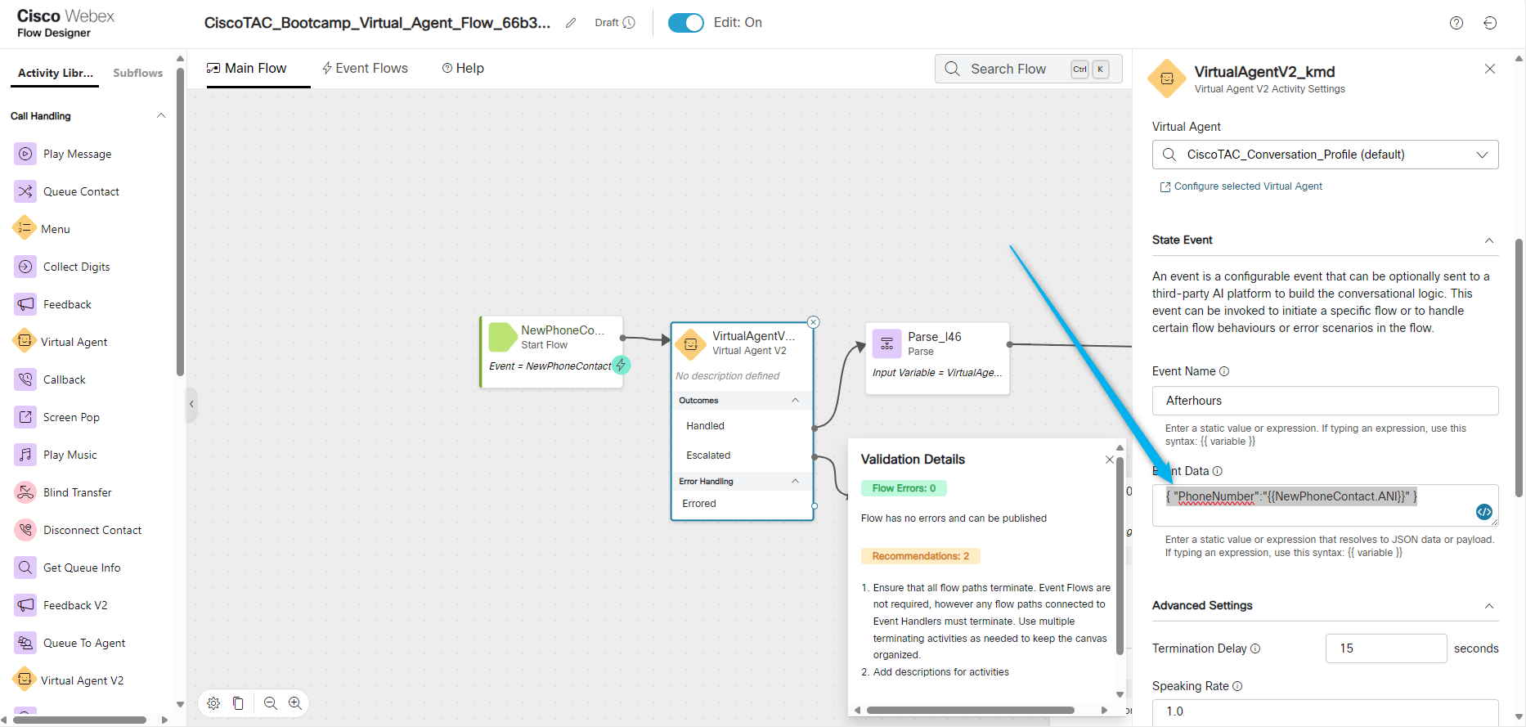Viewport: 1526px width, 727px height.
Task: Click the Feedback megaphone icon
Action: tap(25, 304)
